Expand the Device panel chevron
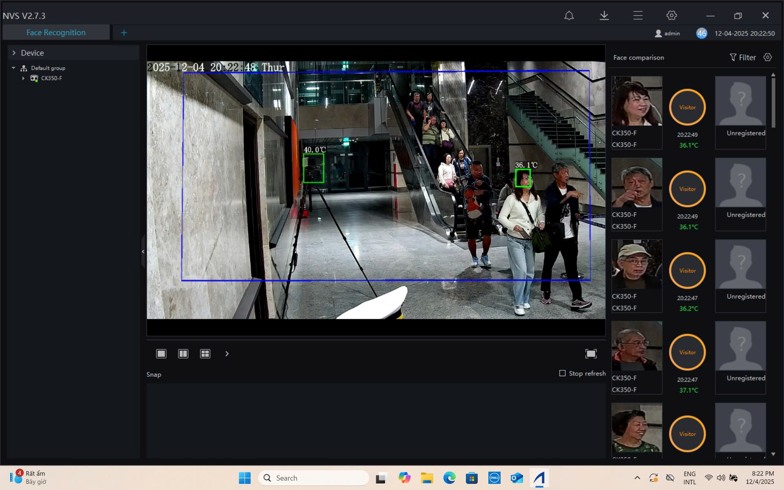This screenshot has width=784, height=490. (x=14, y=53)
